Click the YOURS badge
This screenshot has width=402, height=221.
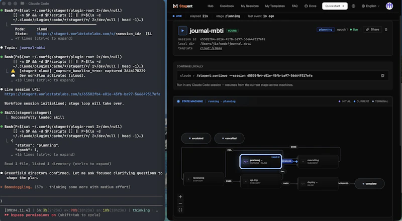click(x=232, y=31)
